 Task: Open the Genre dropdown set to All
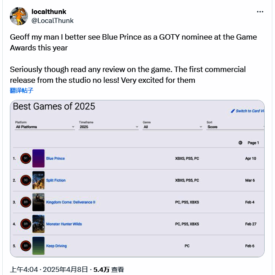[x=172, y=127]
